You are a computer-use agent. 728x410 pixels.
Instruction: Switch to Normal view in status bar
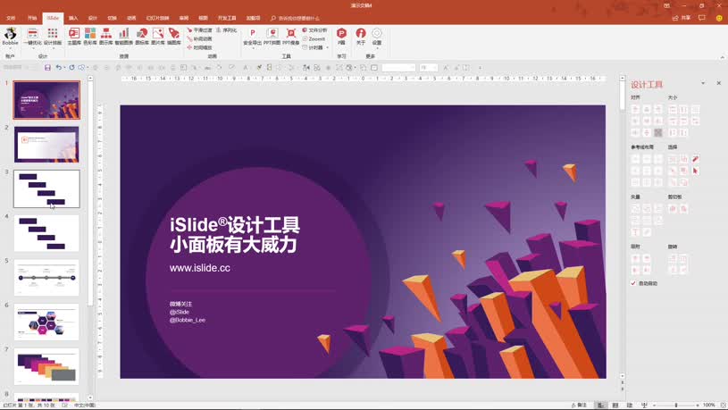[601, 406]
